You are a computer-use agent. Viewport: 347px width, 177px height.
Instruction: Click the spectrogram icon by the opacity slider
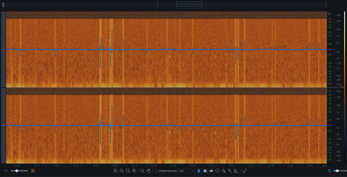coord(33,171)
